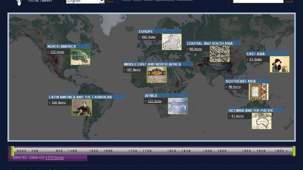This screenshot has width=303, height=170.
Task: Open the East Asia portrait thumbnail
Action: [x=280, y=64]
